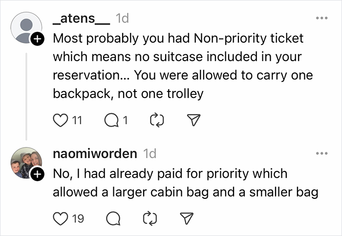Open more options for _atens__ comment
Screen dimensions: 342x236
[x=321, y=20]
